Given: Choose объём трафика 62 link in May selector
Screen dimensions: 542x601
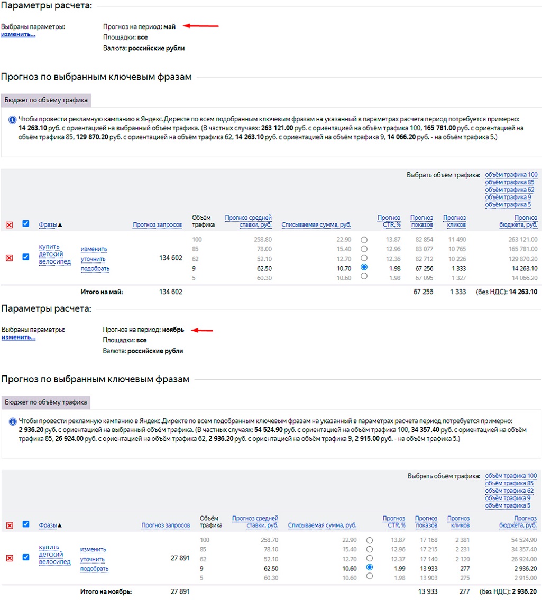Looking at the screenshot, I should [x=509, y=190].
